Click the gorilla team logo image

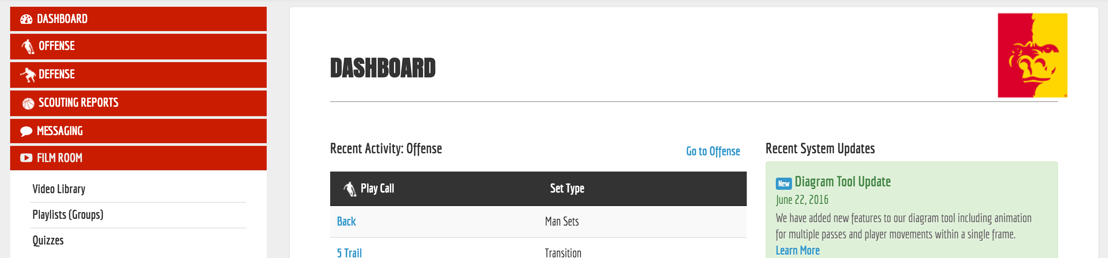[1032, 55]
